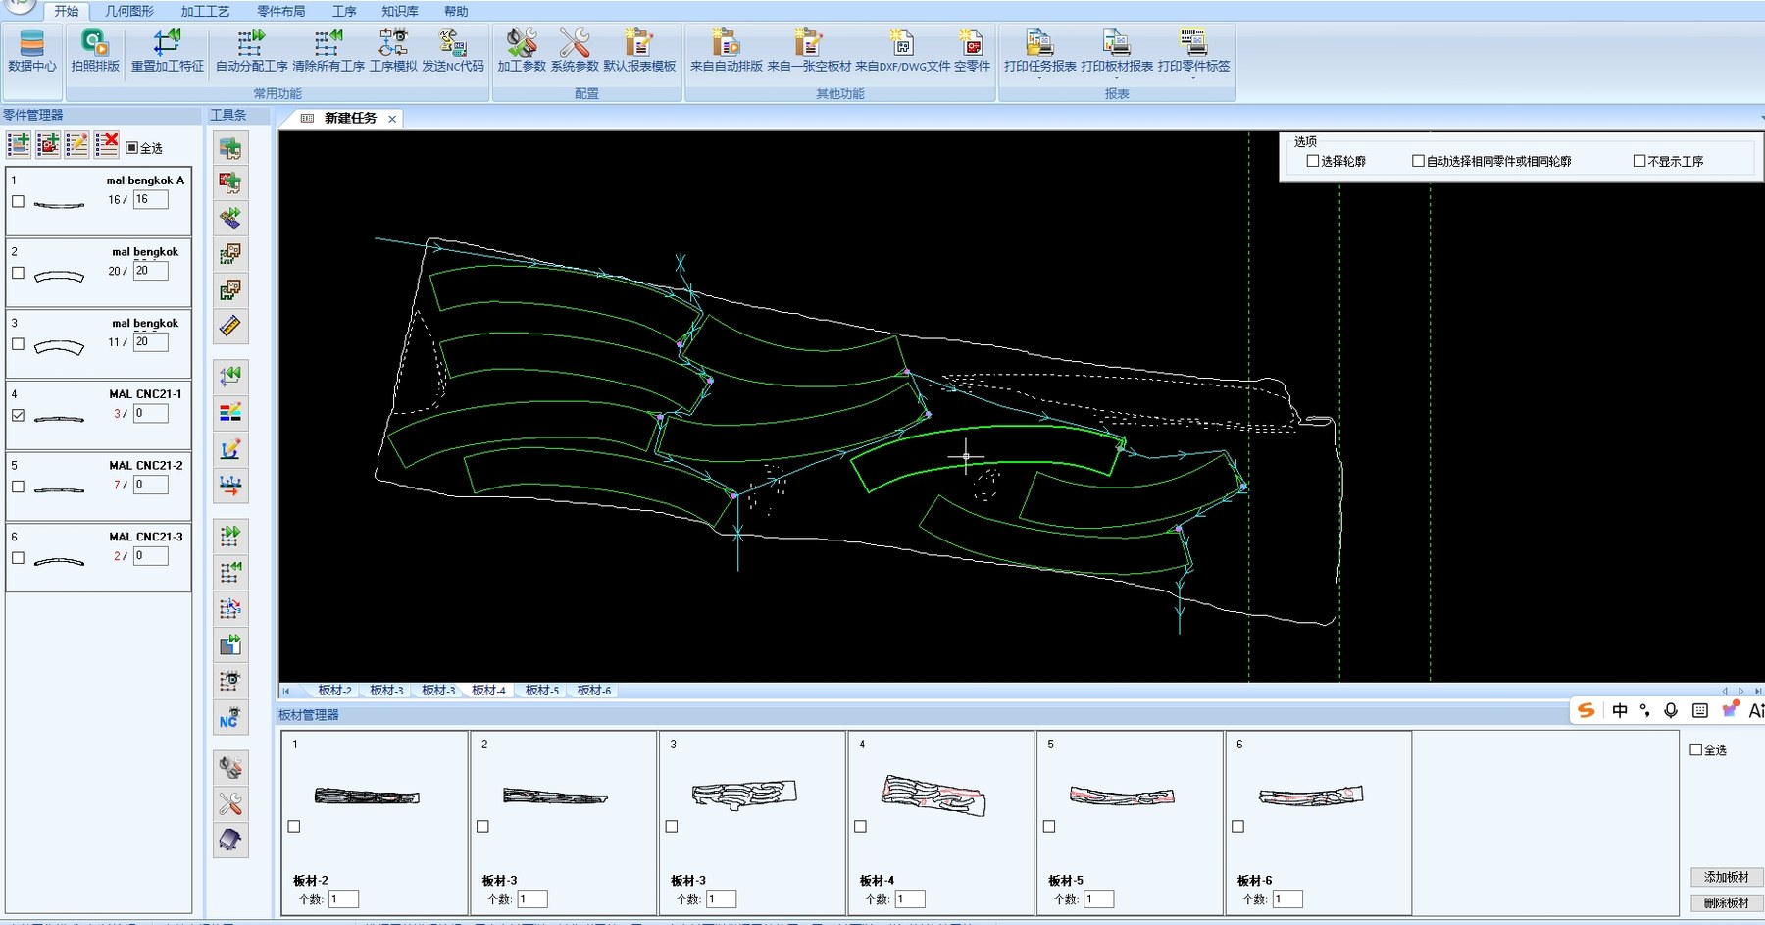
Task: Click 来自自动排版 new task option
Action: (x=727, y=51)
